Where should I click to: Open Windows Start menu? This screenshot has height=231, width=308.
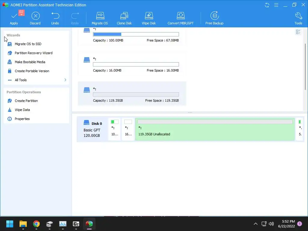tap(10, 224)
